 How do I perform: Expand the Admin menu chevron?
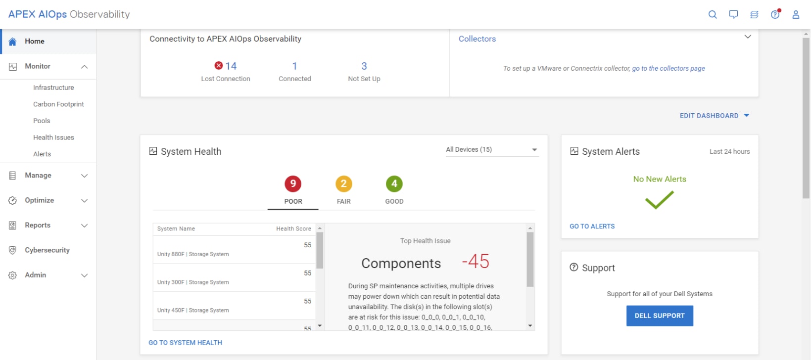[85, 275]
